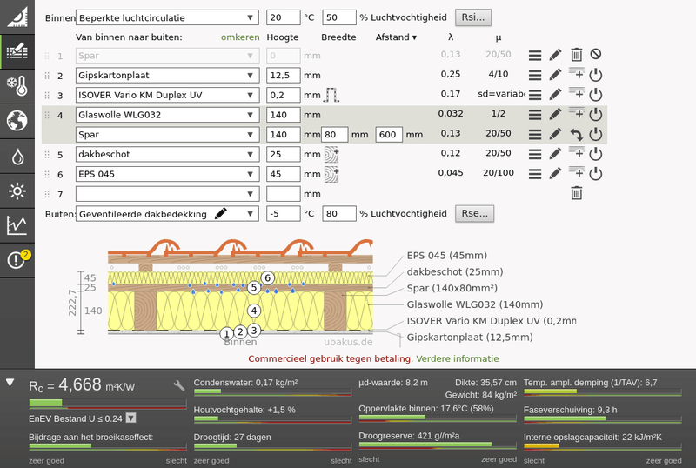Click undo arrow on Spar 140 row
Viewport: 696px width, 468px height.
(576, 134)
